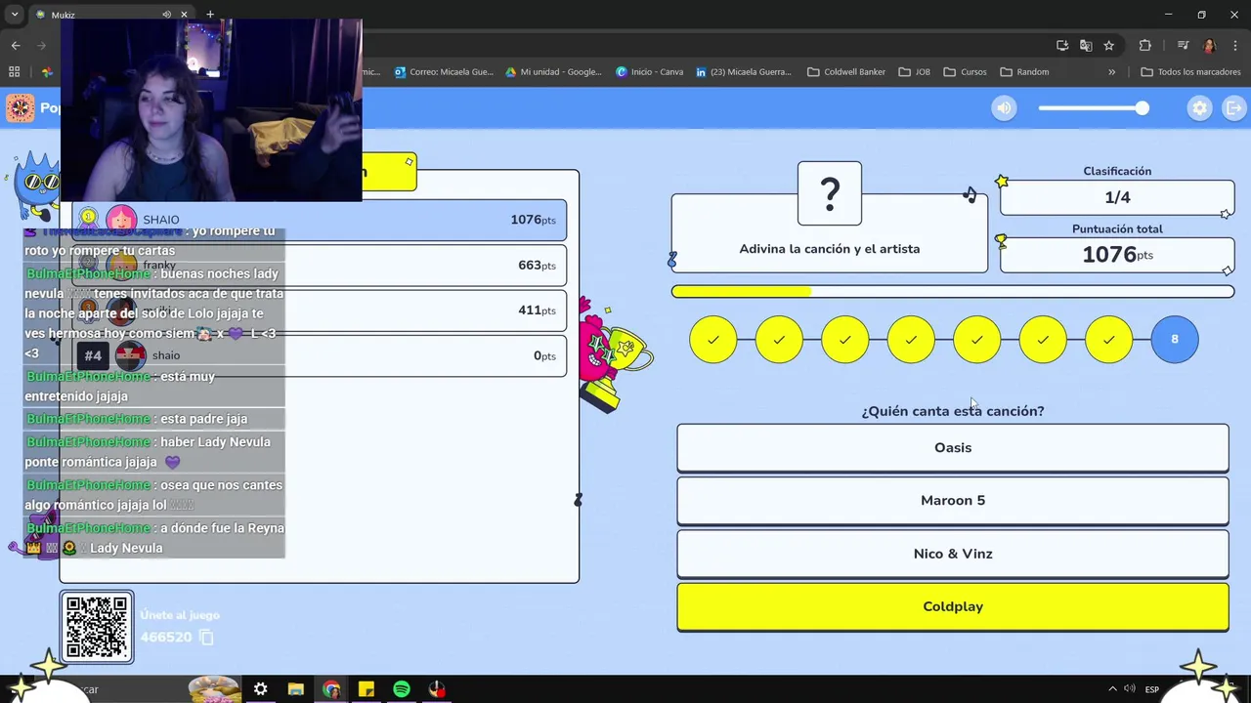Expand hidden bookmarks with the double chevron
Screen dimensions: 1251x703
(x=1111, y=71)
